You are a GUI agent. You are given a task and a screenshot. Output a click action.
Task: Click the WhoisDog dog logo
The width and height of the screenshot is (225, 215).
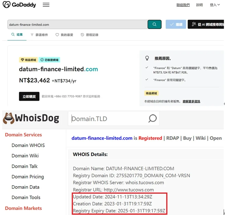(9, 118)
